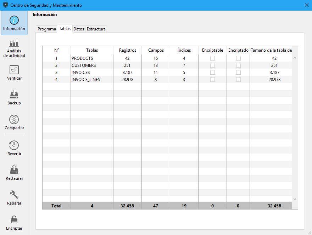Open the Estructura tab
This screenshot has width=312, height=235.
[x=96, y=29]
